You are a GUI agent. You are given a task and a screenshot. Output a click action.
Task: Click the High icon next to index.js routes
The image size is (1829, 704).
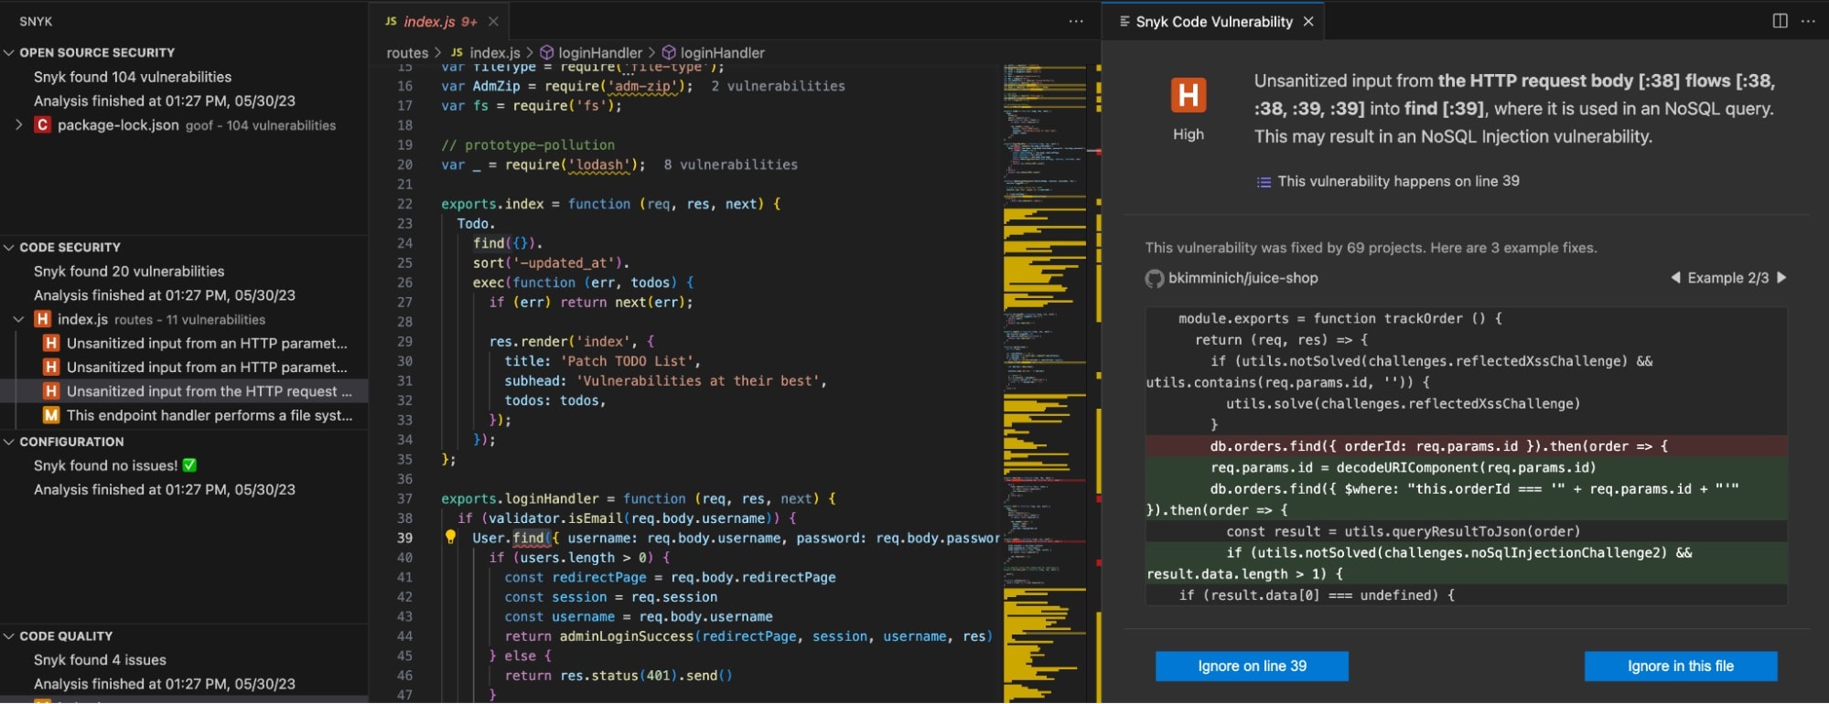(42, 319)
